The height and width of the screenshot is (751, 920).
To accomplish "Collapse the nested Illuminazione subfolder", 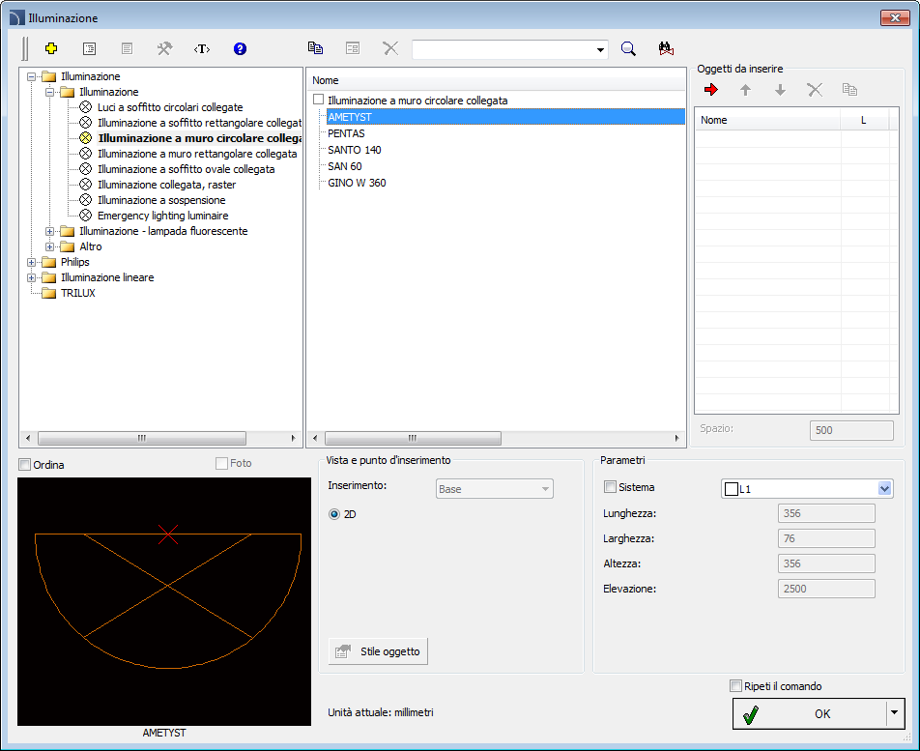I will [50, 92].
